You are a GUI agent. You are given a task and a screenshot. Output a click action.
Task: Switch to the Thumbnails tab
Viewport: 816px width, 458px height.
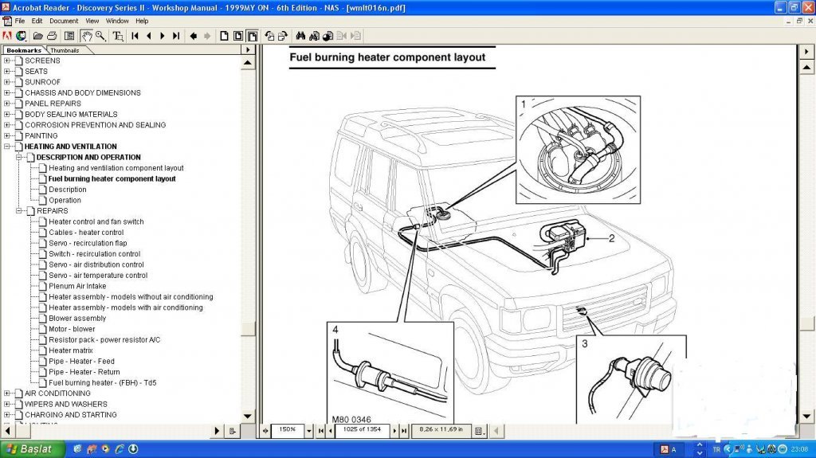click(x=65, y=50)
